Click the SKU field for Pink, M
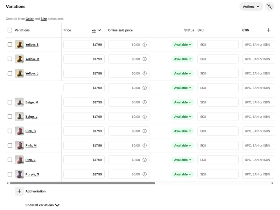This screenshot has width=280, height=210. (218, 145)
